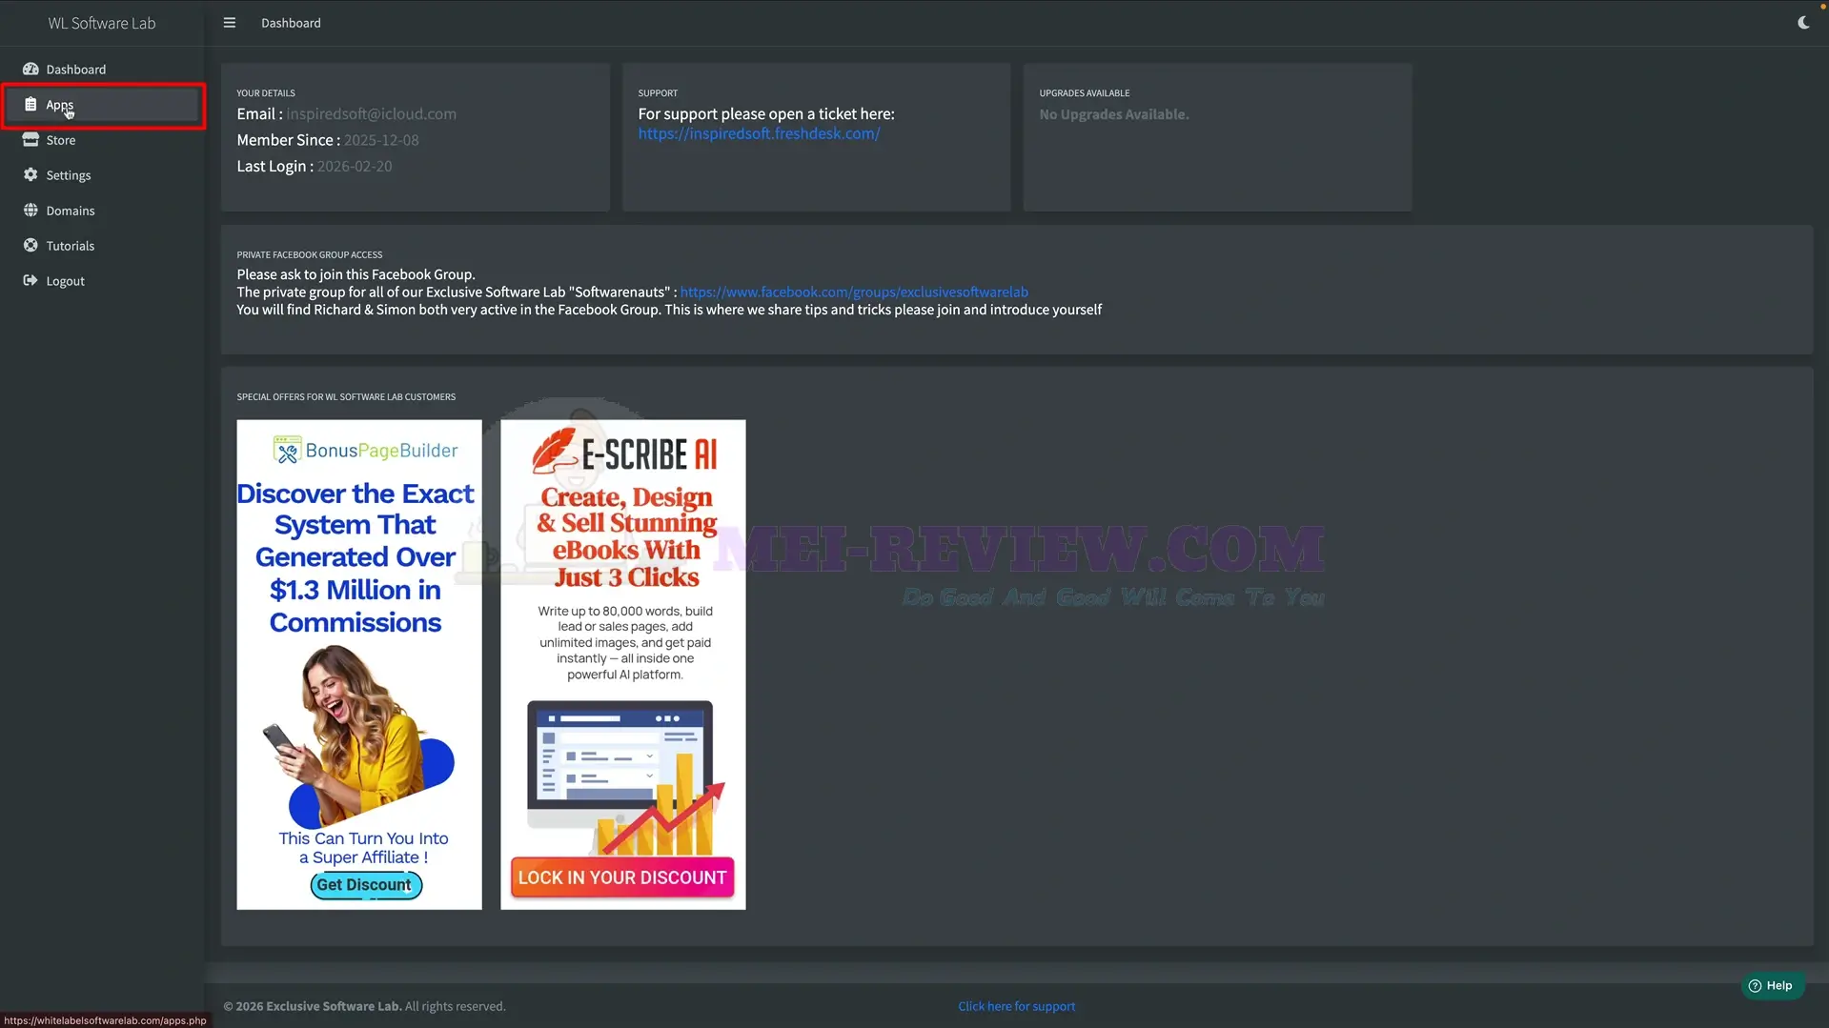Screen dimensions: 1829x1028
Task: Go to the Store menu label
Action: 61,140
